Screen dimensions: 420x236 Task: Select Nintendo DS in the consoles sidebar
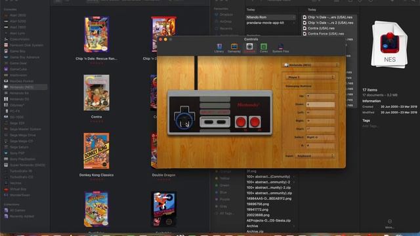[x=19, y=99]
